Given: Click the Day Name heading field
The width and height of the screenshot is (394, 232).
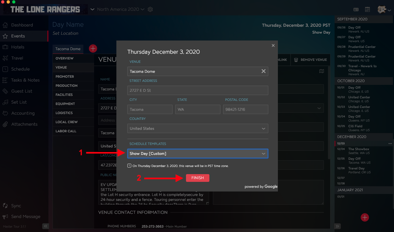Looking at the screenshot, I should click(x=68, y=25).
